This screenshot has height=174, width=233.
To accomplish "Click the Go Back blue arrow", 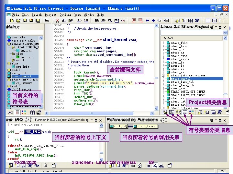I will pyautogui.click(x=147, y=21).
